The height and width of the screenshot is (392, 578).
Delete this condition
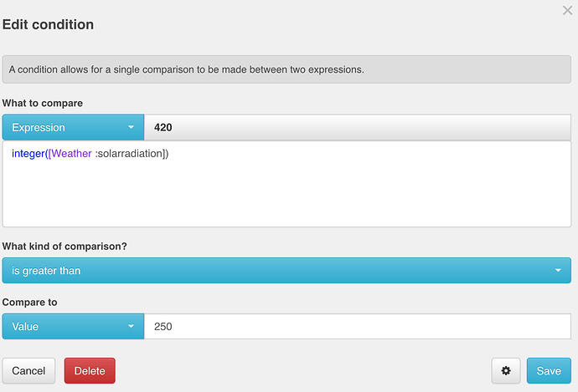[90, 370]
